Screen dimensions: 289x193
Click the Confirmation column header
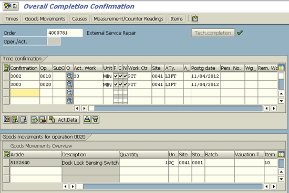point(25,68)
